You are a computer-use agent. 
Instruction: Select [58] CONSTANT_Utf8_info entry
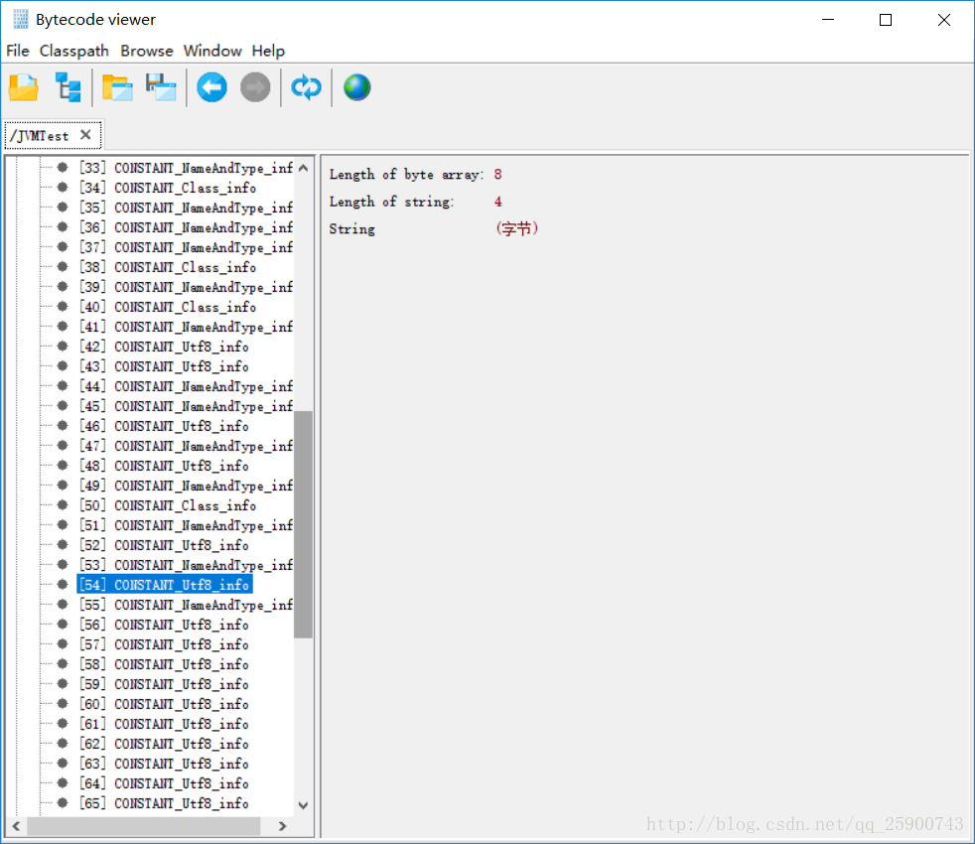coord(164,664)
